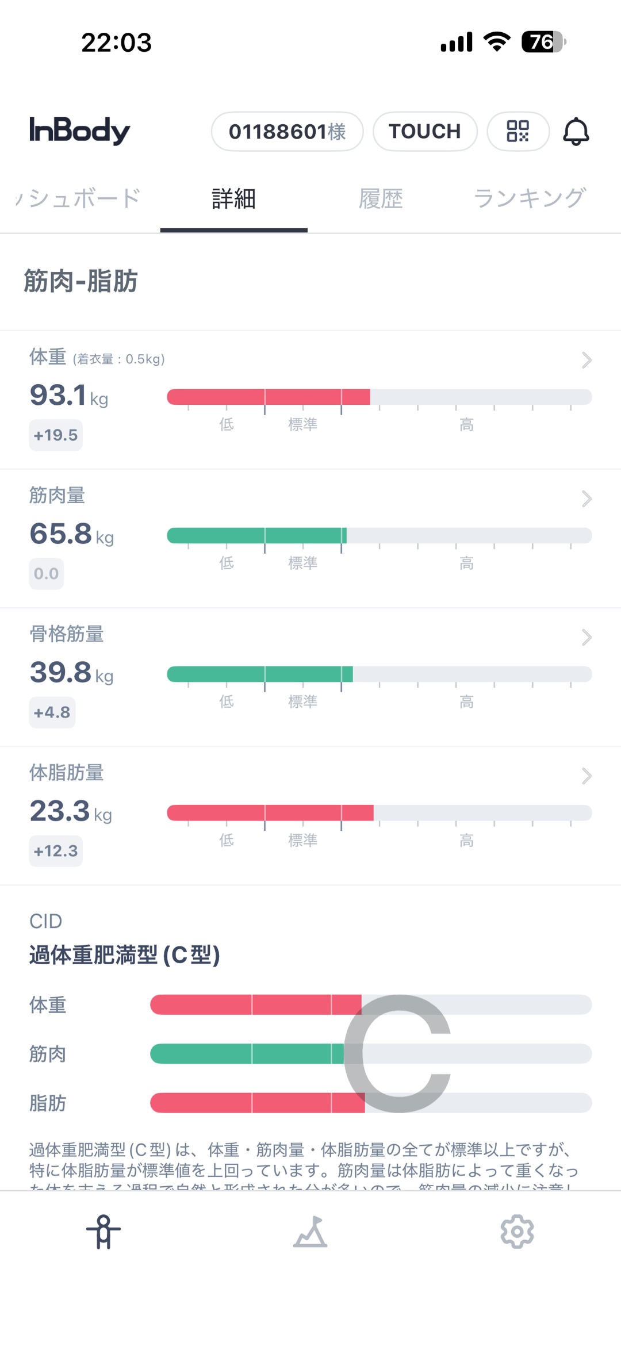
Task: Open notifications bell icon
Action: [576, 131]
